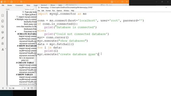Click '# SHOW TABLES' heading in PDF
The width and height of the screenshot is (171, 96).
[x=24, y=75]
